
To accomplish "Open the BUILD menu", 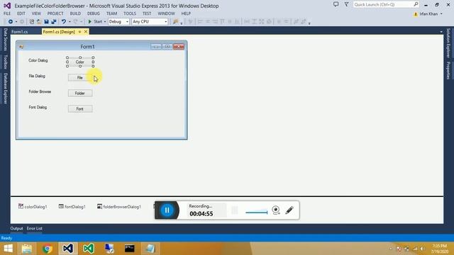I will [75, 13].
